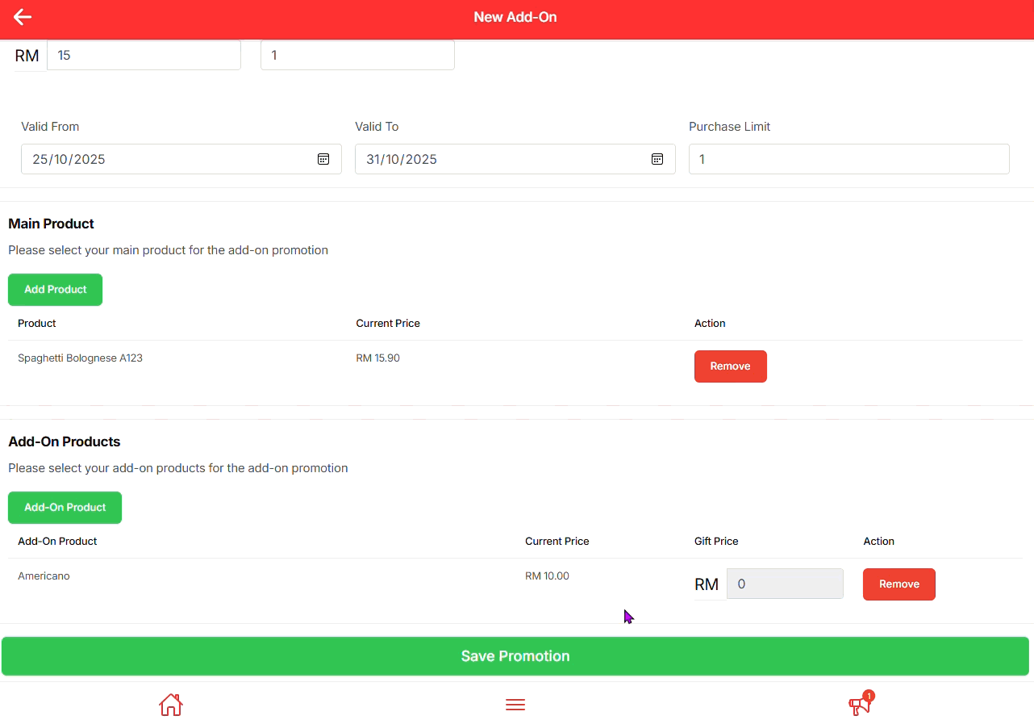Remove Spaghetti Bolognese A123 from main products
This screenshot has height=720, width=1034.
[730, 366]
